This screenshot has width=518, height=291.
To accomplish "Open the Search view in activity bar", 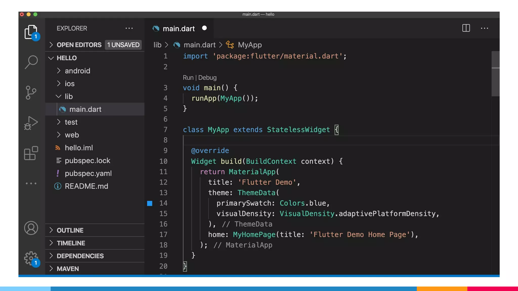I will (x=31, y=62).
